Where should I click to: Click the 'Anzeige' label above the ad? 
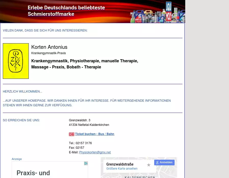(17, 159)
